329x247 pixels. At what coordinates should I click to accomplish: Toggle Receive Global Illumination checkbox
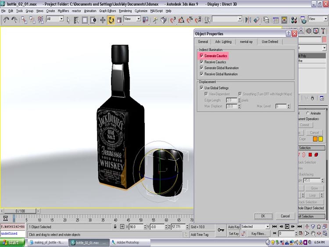202,74
